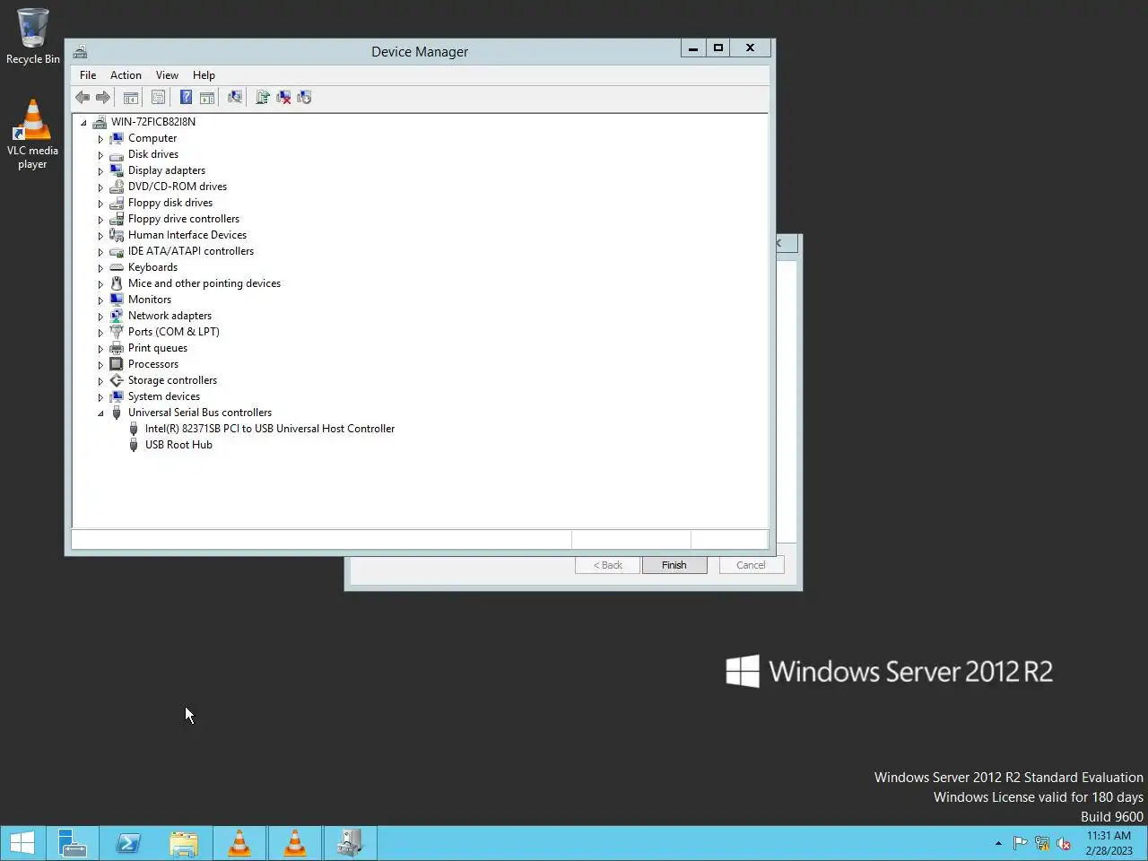
Task: Select the USB Root Hub device
Action: (178, 445)
